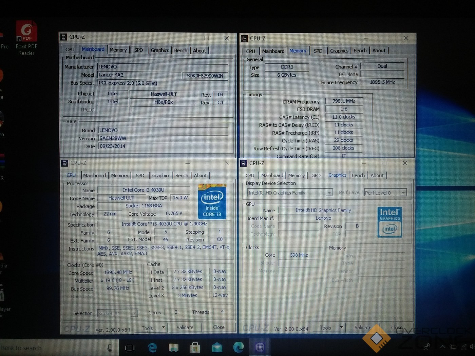The height and width of the screenshot is (356, 475).
Task: Click Intel Core i3 4030U name field
Action: [144, 190]
